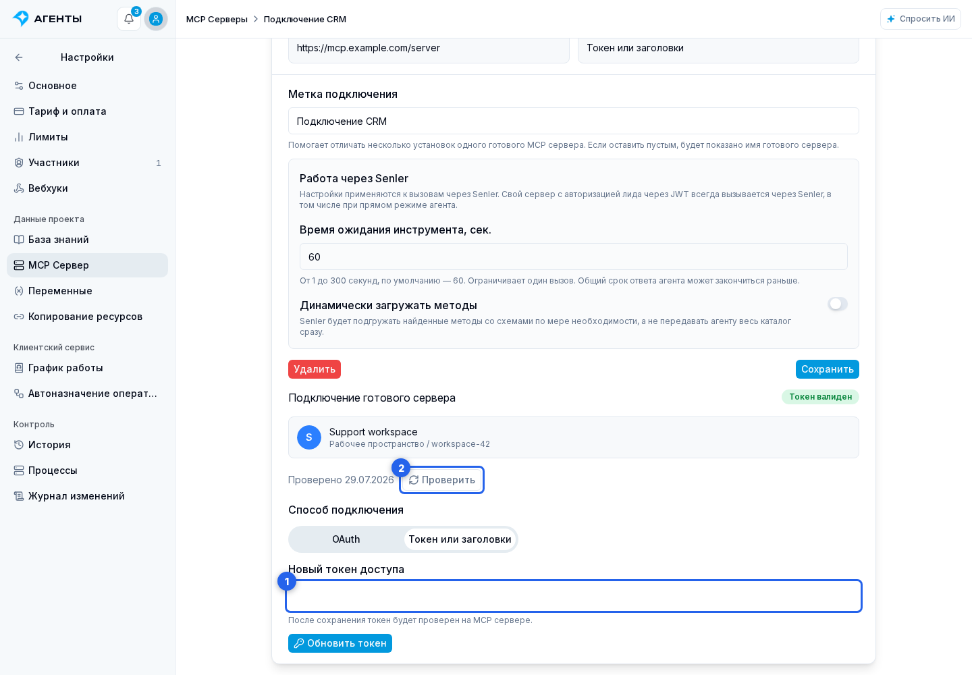Image resolution: width=972 pixels, height=675 pixels.
Task: Select the Токен или заголовки method
Action: pos(460,539)
